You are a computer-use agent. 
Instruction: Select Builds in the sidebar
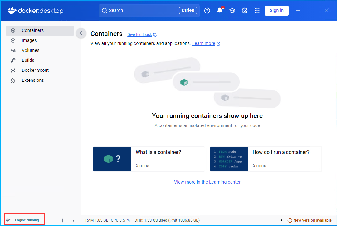pyautogui.click(x=40, y=60)
